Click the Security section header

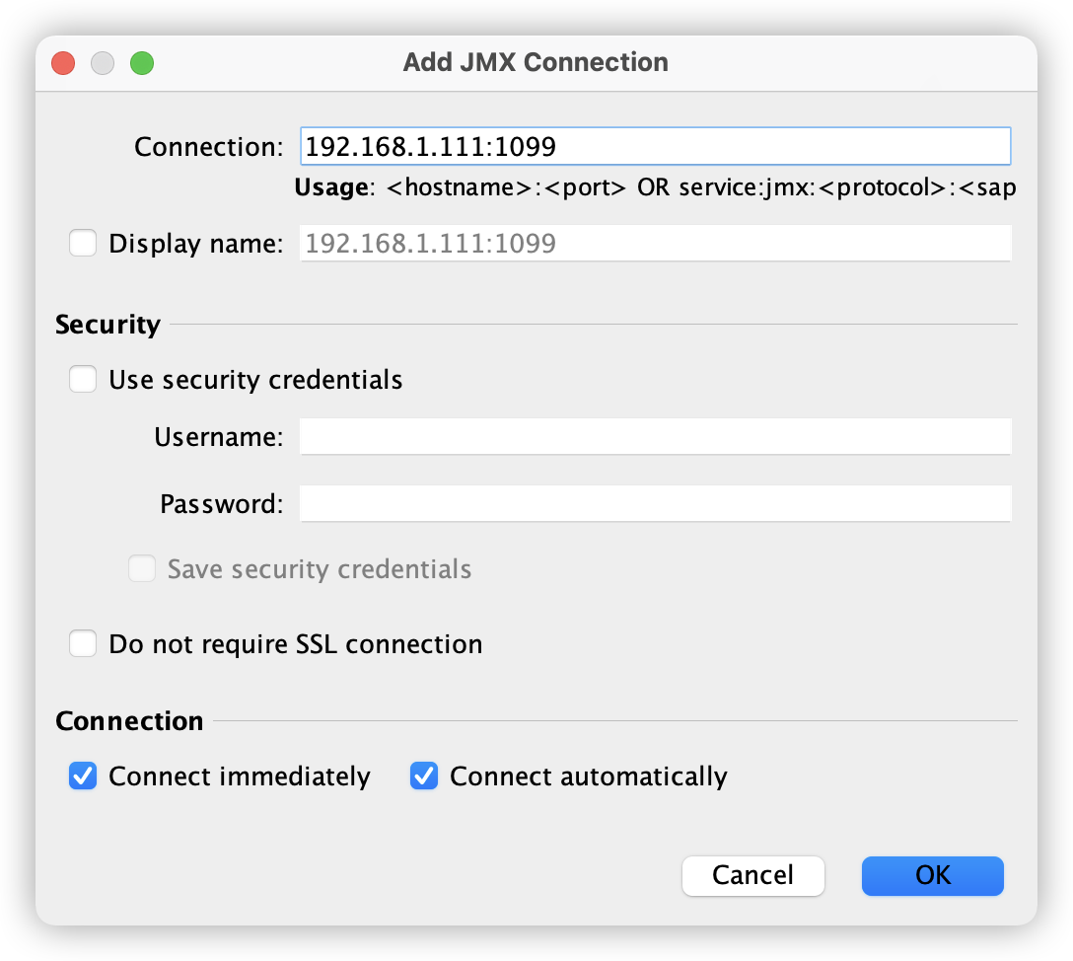(107, 325)
